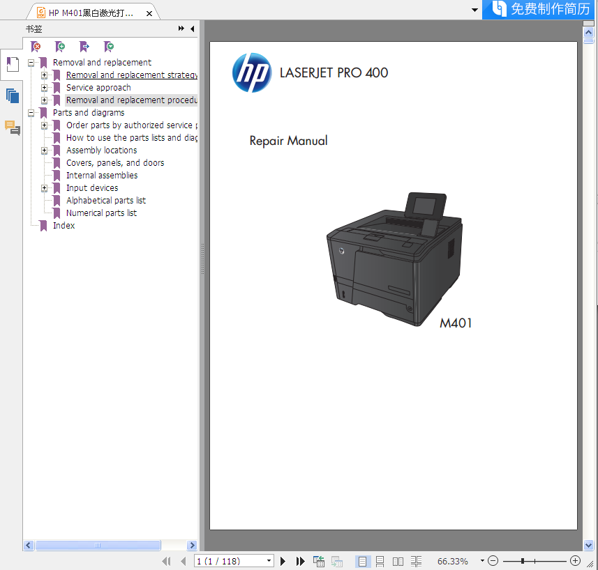This screenshot has width=598, height=570.
Task: Open the bookmarks side panel icon
Action: (x=12, y=64)
